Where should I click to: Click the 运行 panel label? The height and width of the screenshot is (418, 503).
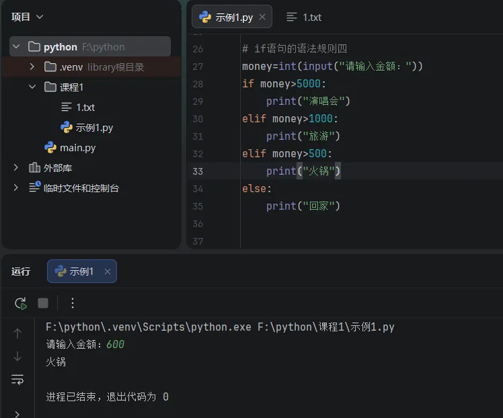tap(21, 271)
